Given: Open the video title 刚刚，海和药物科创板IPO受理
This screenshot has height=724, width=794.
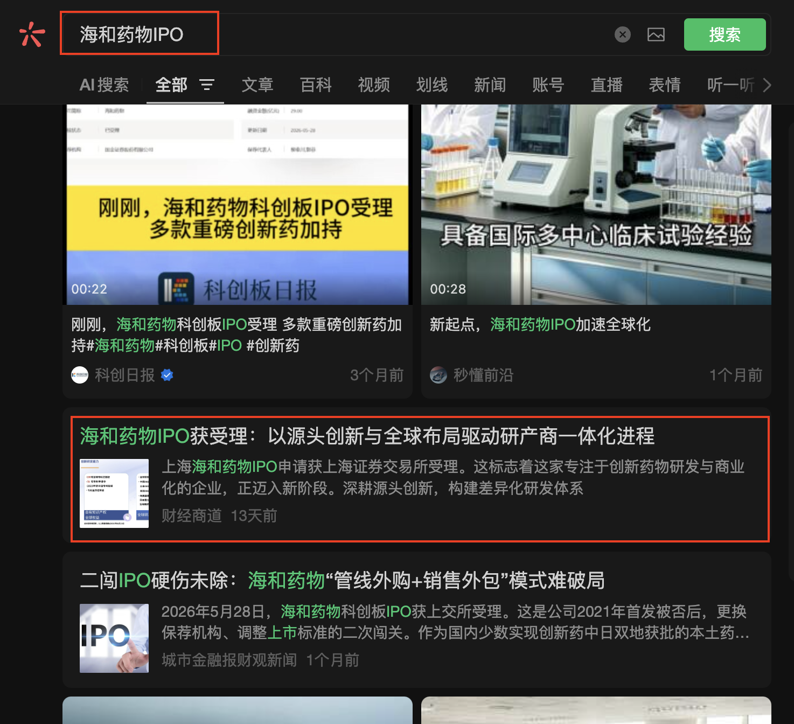Looking at the screenshot, I should [x=237, y=335].
